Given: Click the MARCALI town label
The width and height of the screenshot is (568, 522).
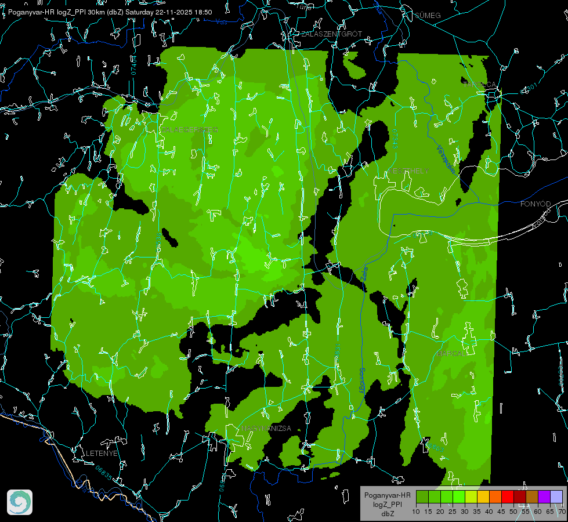Looking at the screenshot, I should (451, 354).
